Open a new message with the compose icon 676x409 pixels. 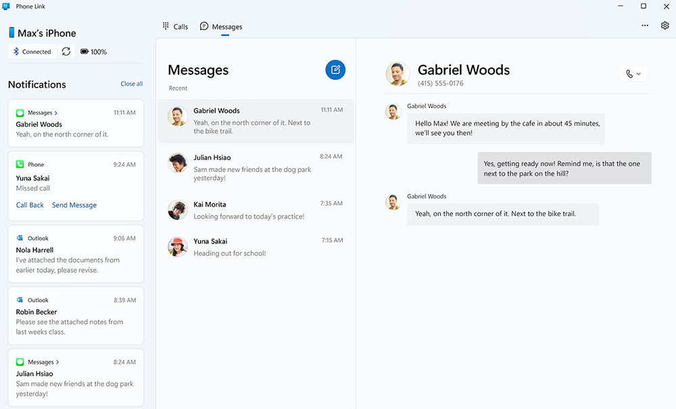[x=335, y=70]
